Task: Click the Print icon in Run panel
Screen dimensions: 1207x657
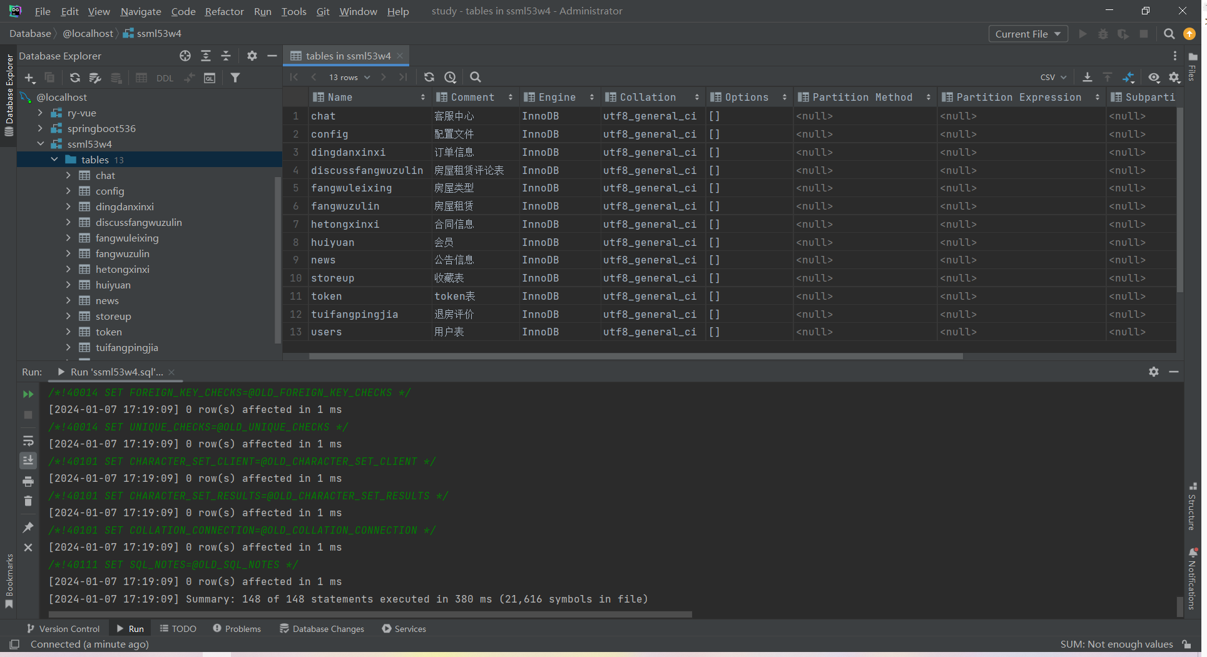Action: pyautogui.click(x=28, y=481)
